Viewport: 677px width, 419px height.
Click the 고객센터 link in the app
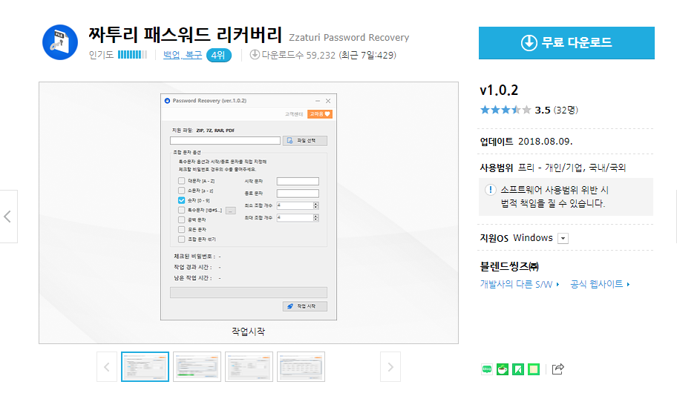pos(294,114)
